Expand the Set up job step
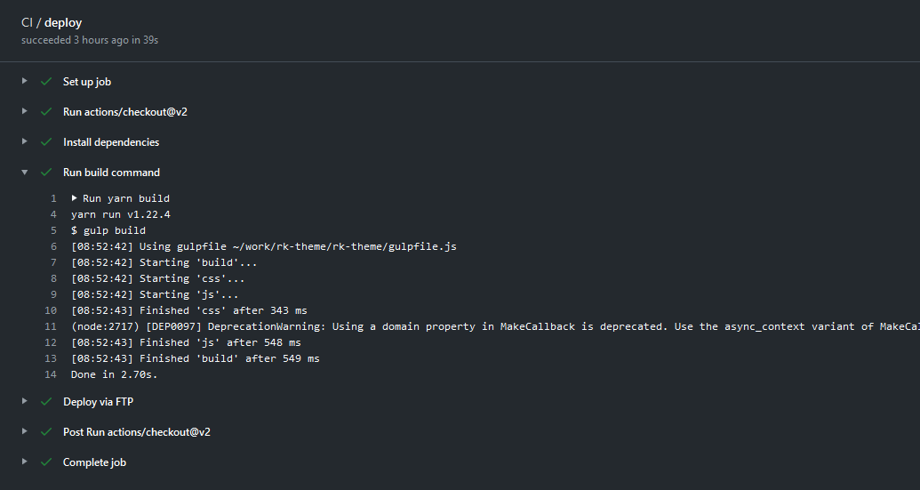Image resolution: width=920 pixels, height=490 pixels. pyautogui.click(x=24, y=81)
